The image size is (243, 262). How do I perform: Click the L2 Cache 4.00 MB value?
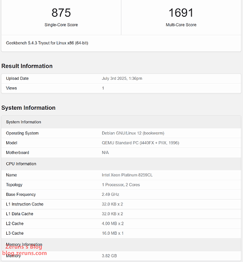(113, 224)
